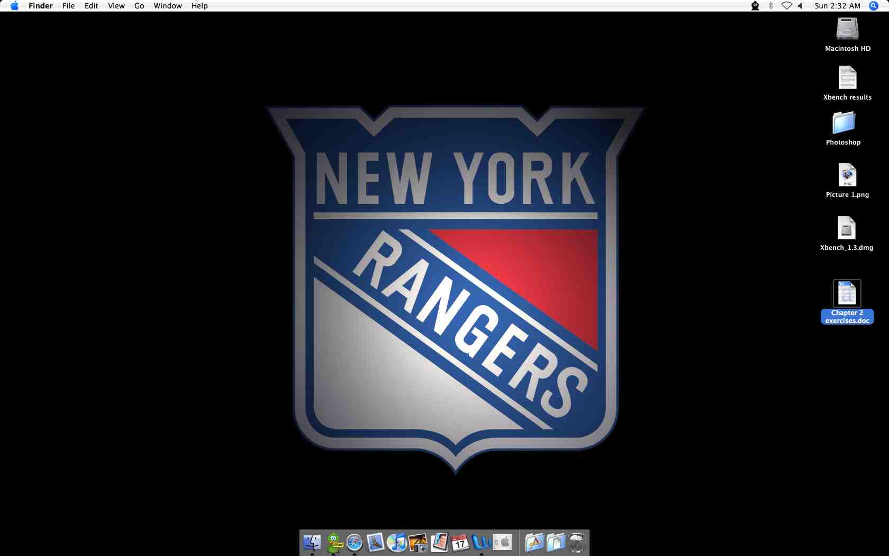Select the Xbench results document icon
The height and width of the screenshot is (556, 889).
point(847,77)
